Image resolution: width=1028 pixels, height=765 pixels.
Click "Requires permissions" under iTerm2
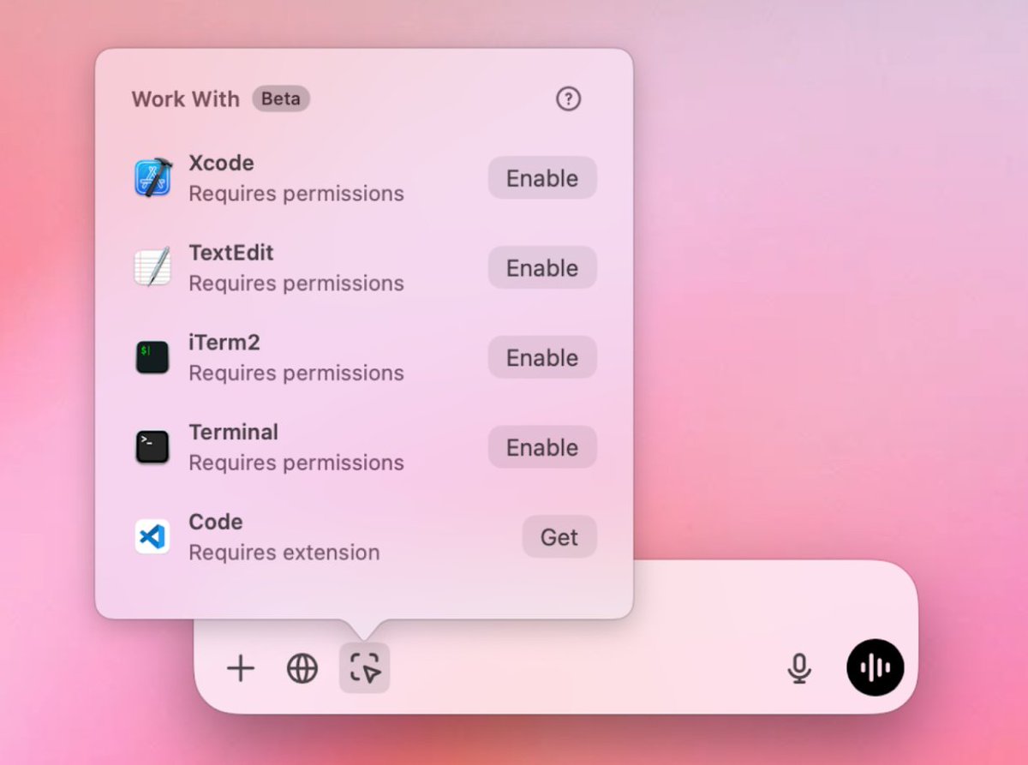(x=296, y=373)
